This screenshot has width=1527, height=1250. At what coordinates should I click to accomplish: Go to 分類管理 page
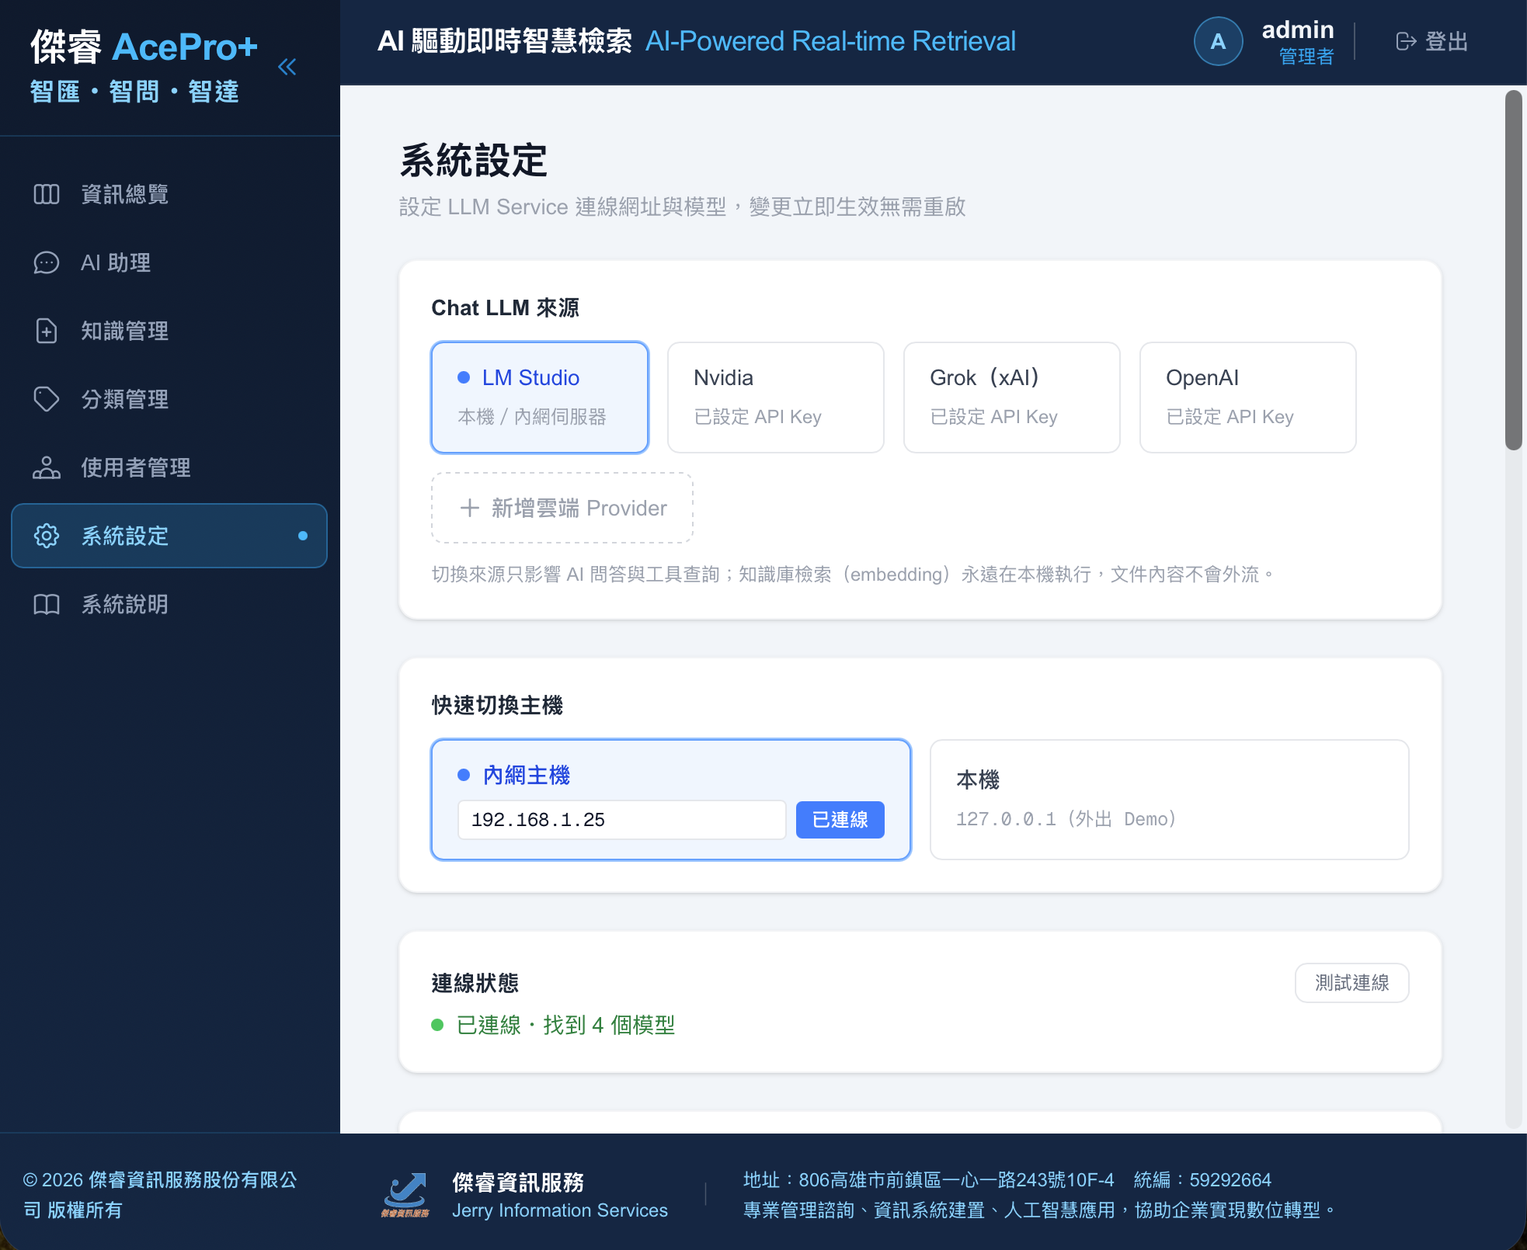click(169, 399)
